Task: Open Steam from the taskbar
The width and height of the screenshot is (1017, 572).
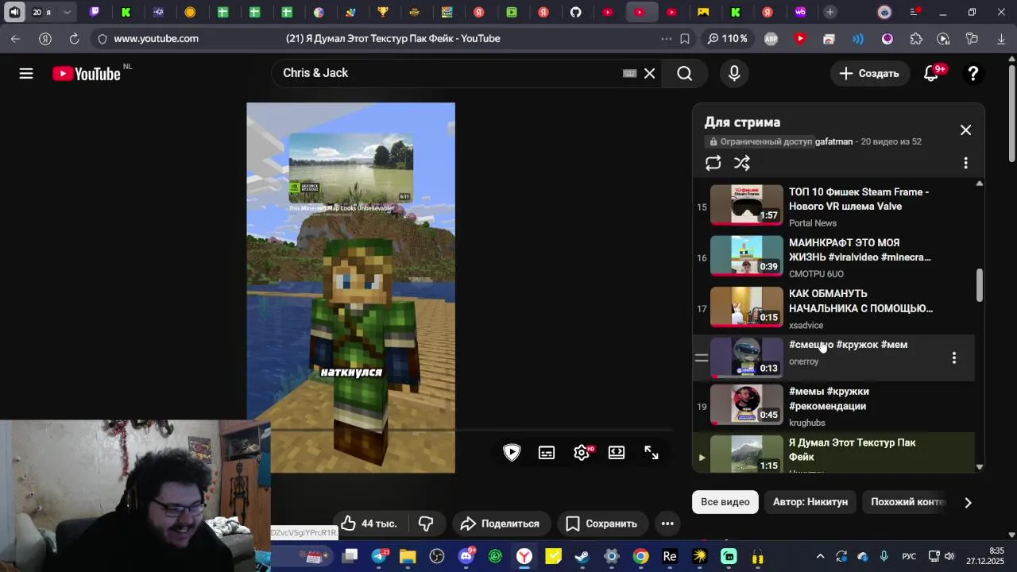Action: click(582, 556)
